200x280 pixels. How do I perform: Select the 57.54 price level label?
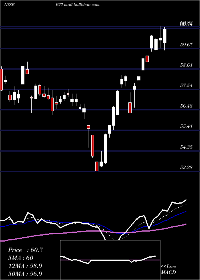tap(186, 86)
